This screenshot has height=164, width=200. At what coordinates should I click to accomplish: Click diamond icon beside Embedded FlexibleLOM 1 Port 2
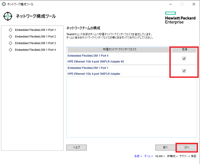[10, 36]
